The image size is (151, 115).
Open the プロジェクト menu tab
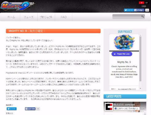click(46, 17)
